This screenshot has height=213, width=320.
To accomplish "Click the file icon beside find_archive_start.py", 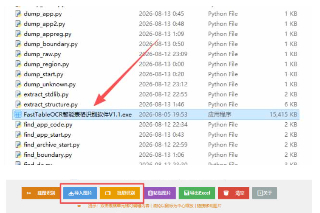I will pyautogui.click(x=18, y=144).
